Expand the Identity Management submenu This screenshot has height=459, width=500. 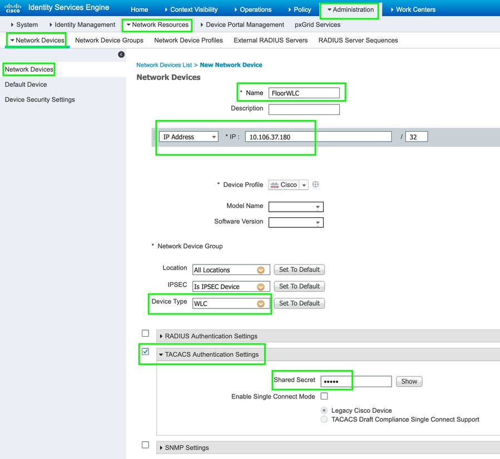tap(82, 24)
